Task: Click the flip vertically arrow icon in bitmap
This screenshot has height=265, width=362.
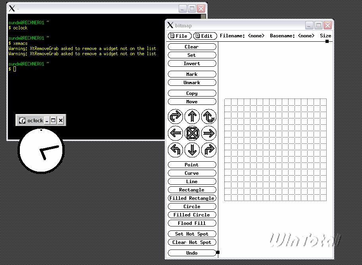Action: (x=209, y=117)
